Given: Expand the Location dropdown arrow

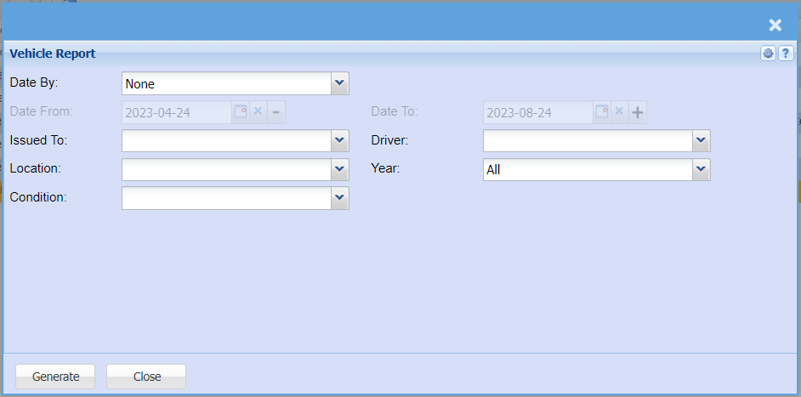Looking at the screenshot, I should pos(340,169).
